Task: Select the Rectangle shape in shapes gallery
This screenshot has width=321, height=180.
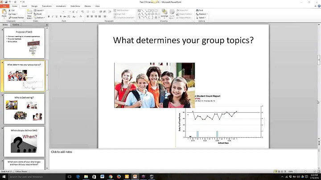Action: 149,10
